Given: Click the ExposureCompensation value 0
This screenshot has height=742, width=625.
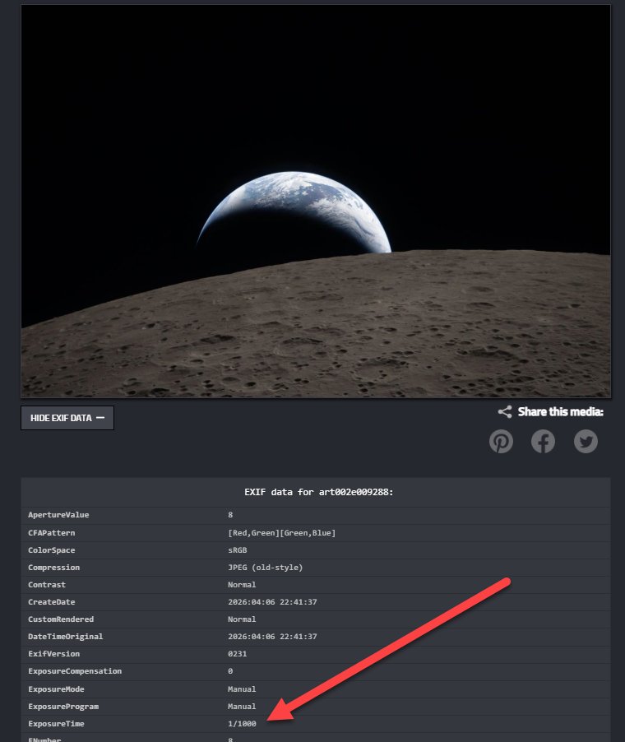Looking at the screenshot, I should [230, 671].
